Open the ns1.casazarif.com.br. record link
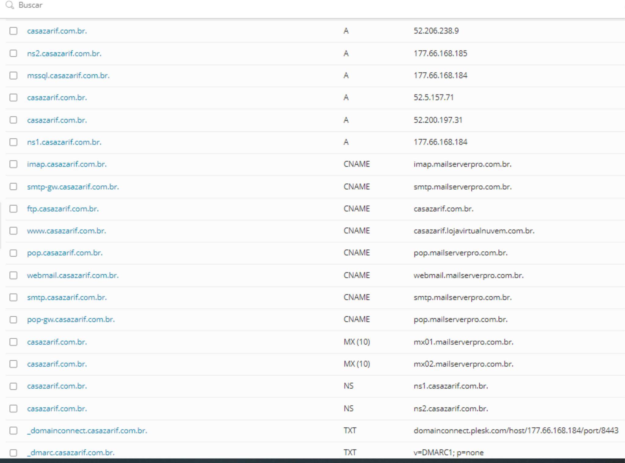The image size is (625, 463). click(x=64, y=142)
